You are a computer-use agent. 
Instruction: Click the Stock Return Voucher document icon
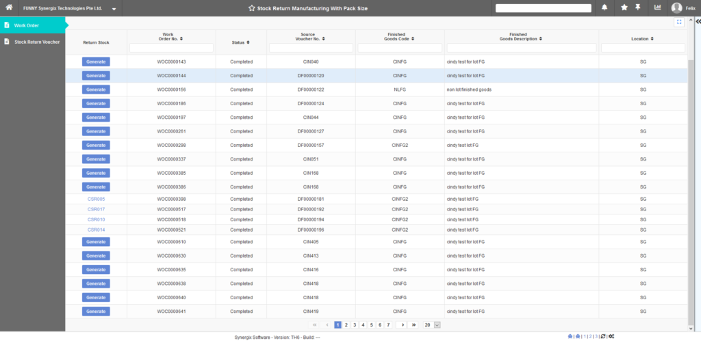[7, 42]
